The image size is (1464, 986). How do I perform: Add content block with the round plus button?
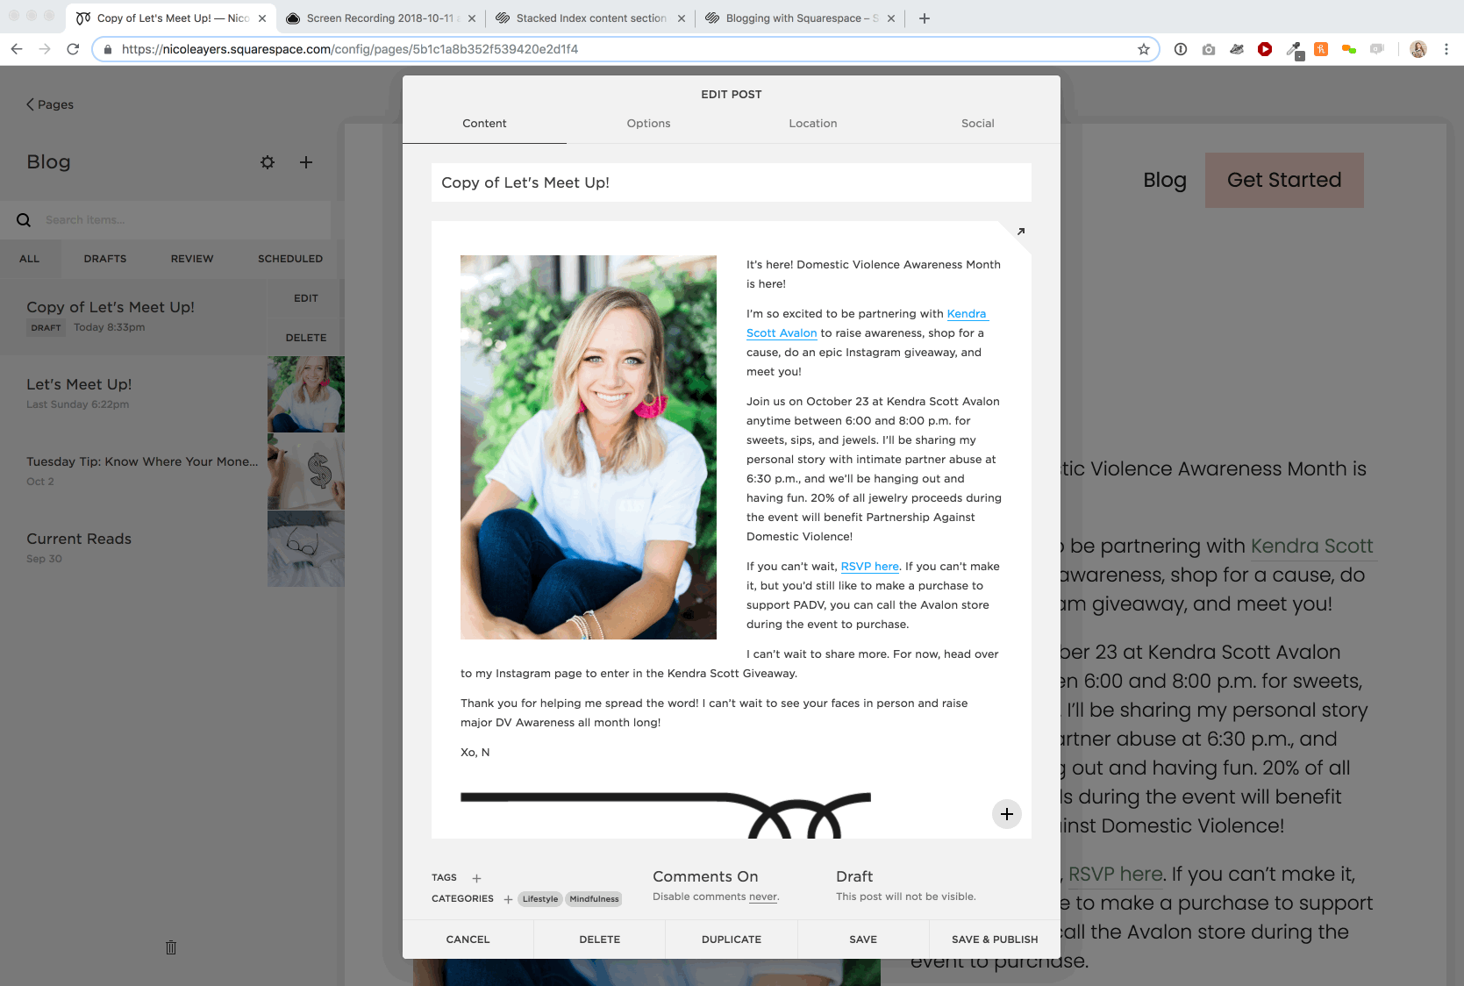1007,814
